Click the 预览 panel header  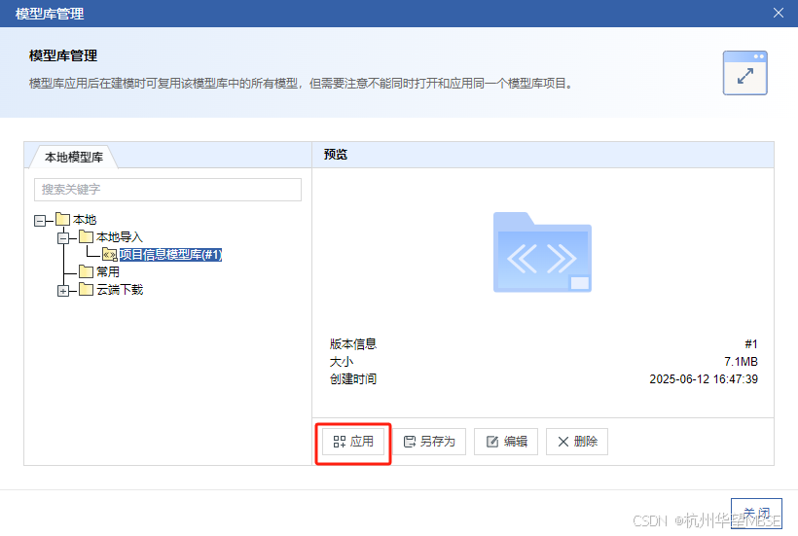(542, 155)
